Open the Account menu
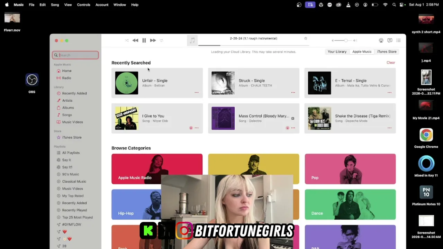Viewport: 443px width, 249px height. pyautogui.click(x=102, y=5)
